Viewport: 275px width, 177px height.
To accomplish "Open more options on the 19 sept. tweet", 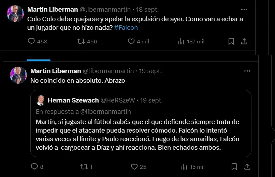I will click(247, 71).
